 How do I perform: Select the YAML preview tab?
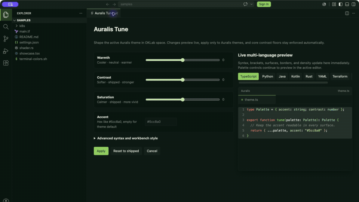pyautogui.click(x=322, y=76)
